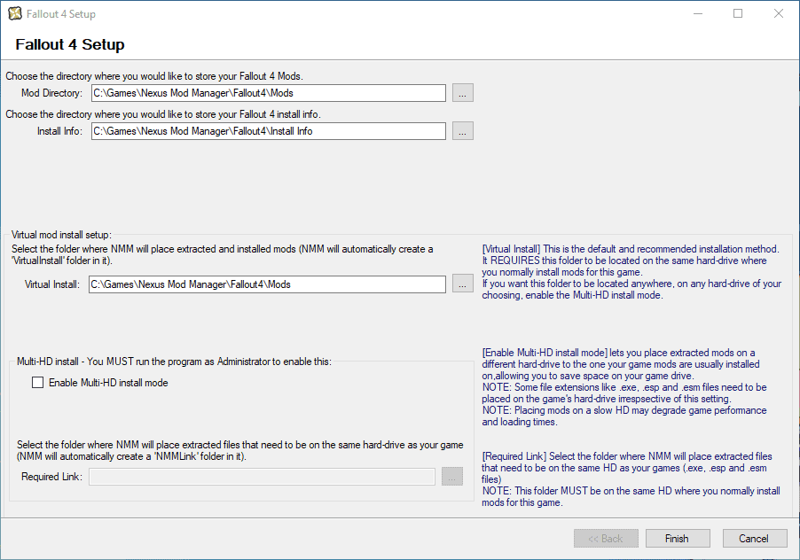Open the browse dialog for Virtual Install
This screenshot has width=800, height=560.
462,284
